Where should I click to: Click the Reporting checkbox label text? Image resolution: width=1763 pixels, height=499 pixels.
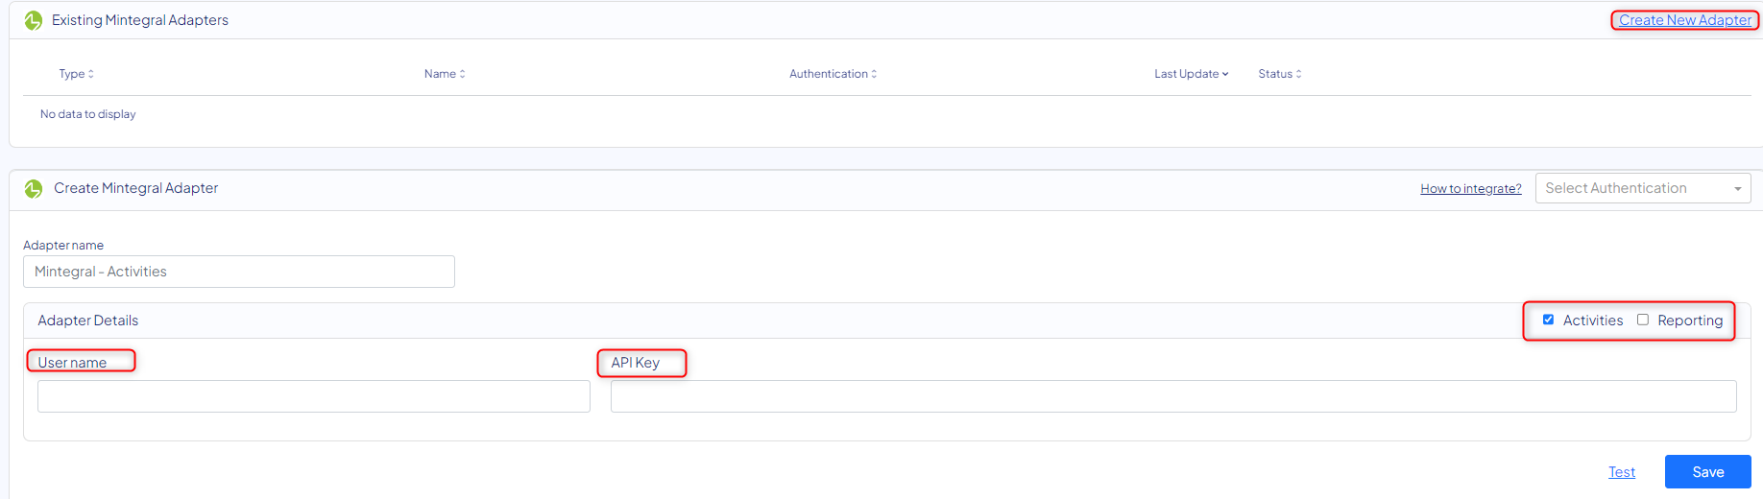tap(1689, 321)
